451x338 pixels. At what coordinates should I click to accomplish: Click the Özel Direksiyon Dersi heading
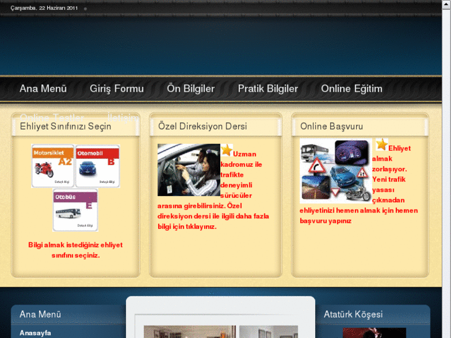pyautogui.click(x=202, y=127)
